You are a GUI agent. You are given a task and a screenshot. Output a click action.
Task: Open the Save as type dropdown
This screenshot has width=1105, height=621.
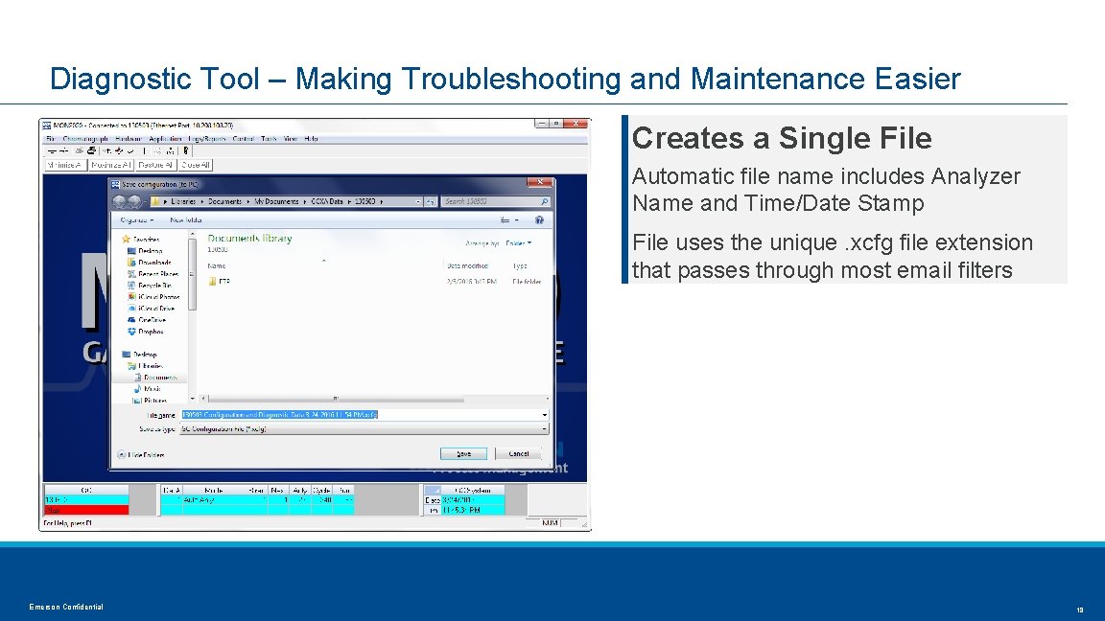pyautogui.click(x=364, y=428)
